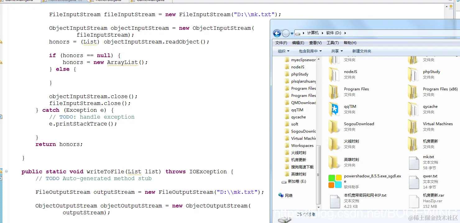Screen dimensions: 460x223
Task: Select the qwer.txt file icon
Action: tap(414, 182)
